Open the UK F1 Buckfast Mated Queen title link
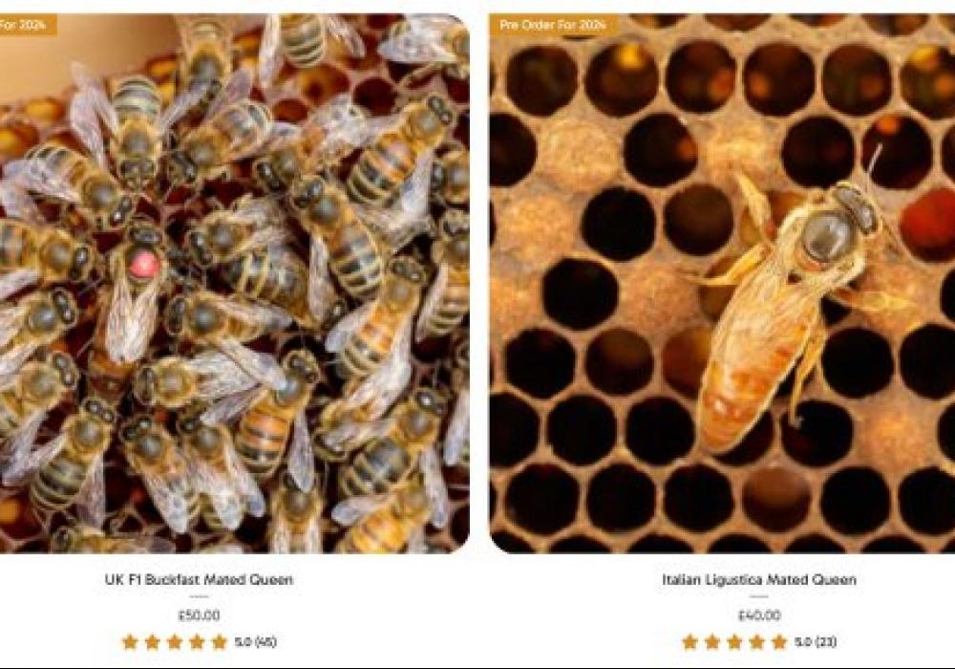955x669 pixels. [x=199, y=579]
